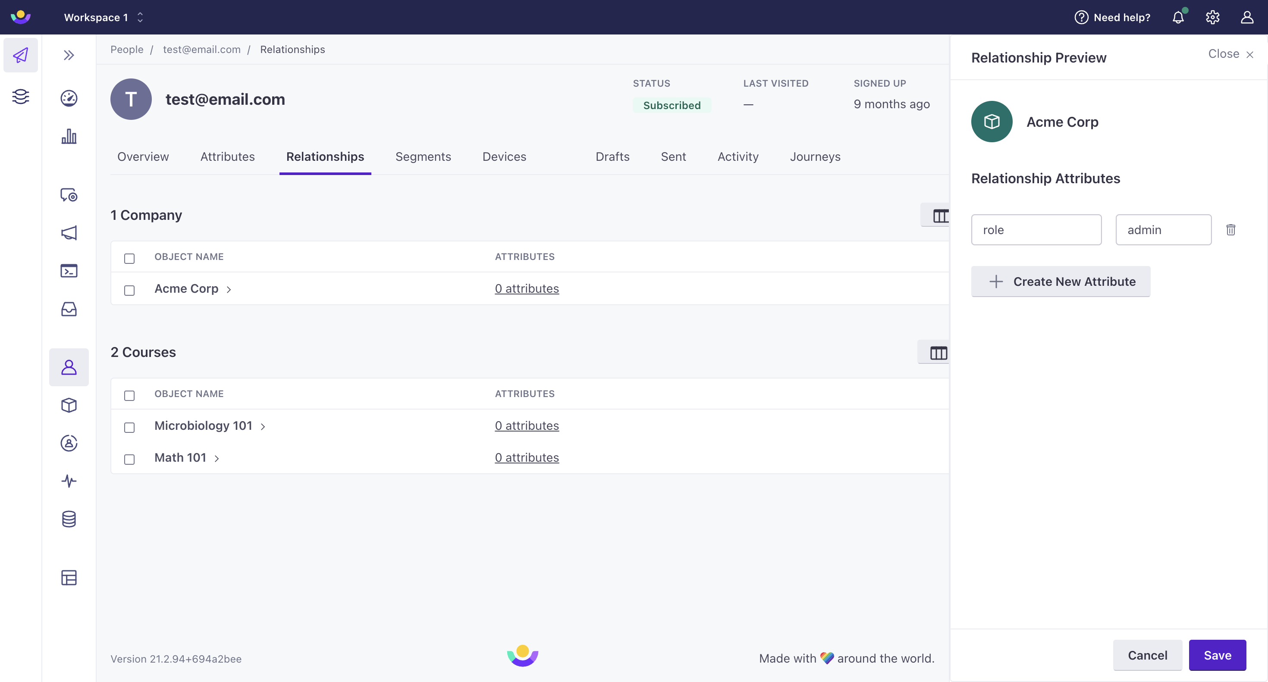
Task: Toggle columns button for Company table
Action: (x=935, y=215)
